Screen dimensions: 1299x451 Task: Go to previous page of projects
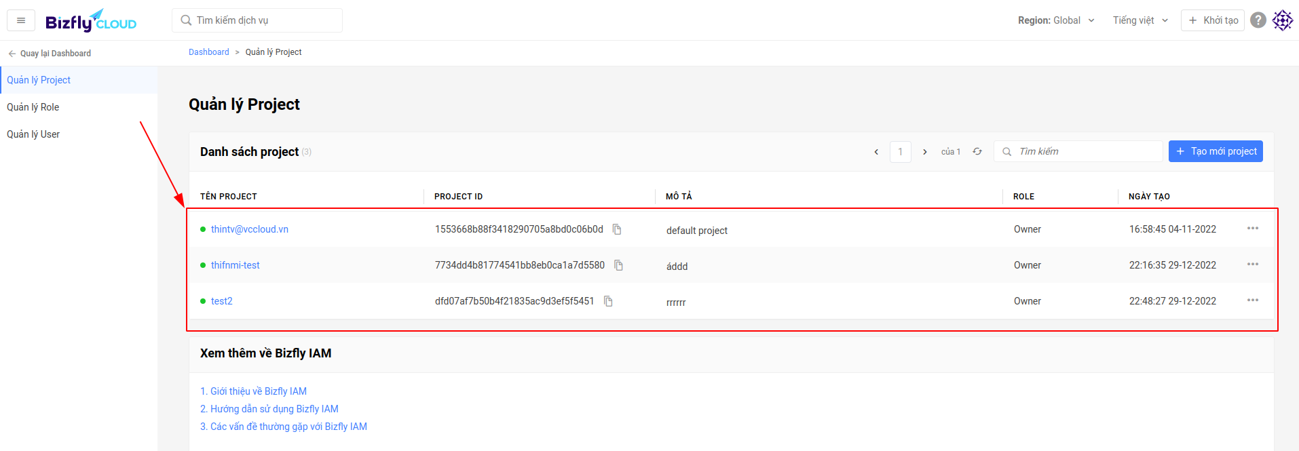pyautogui.click(x=876, y=152)
